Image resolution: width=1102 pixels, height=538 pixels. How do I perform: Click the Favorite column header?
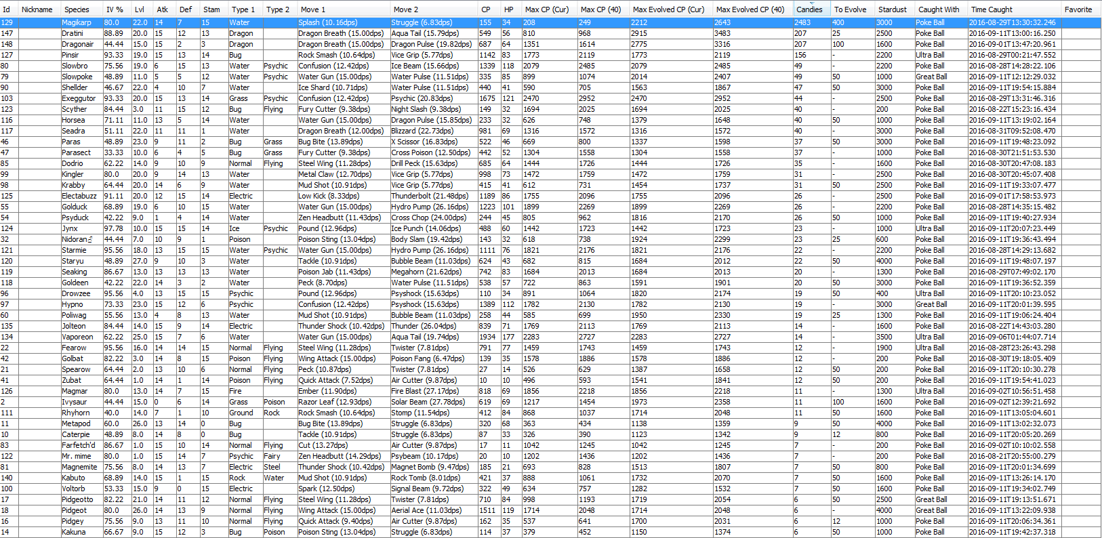pyautogui.click(x=1080, y=9)
